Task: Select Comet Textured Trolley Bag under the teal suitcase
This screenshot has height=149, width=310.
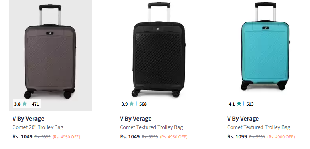Action: pyautogui.click(x=259, y=127)
